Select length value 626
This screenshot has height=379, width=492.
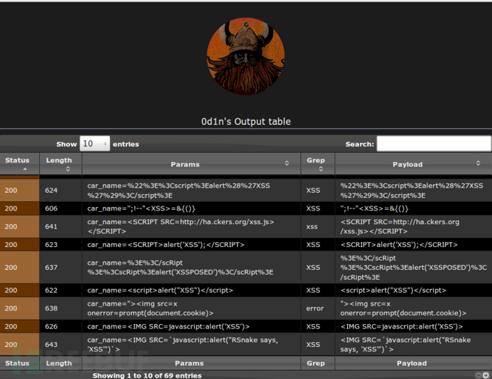51,327
